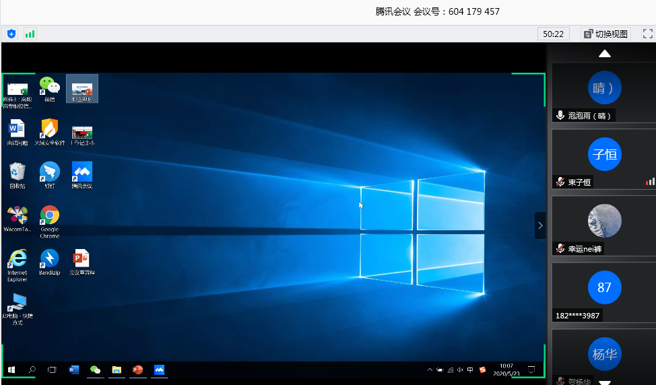
Task: Open the WacomTa... desktop shortcut
Action: (17, 217)
